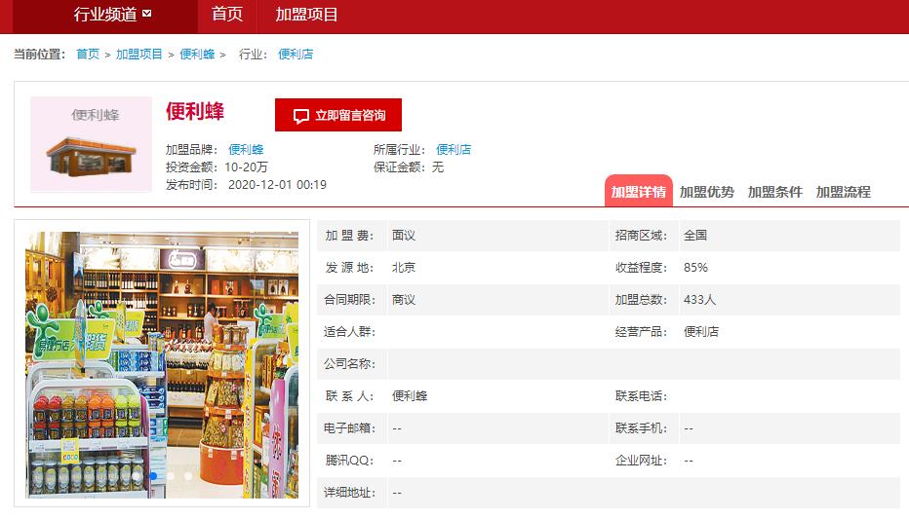Open the 便利店 industry breadcrumb link

pyautogui.click(x=296, y=54)
